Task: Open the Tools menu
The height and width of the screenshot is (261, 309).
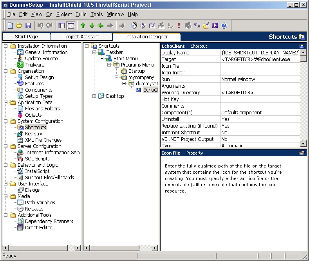Action: pyautogui.click(x=97, y=14)
